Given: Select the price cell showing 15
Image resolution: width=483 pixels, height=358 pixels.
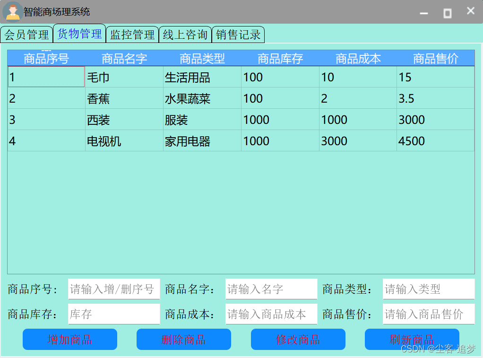Looking at the screenshot, I should [436, 77].
